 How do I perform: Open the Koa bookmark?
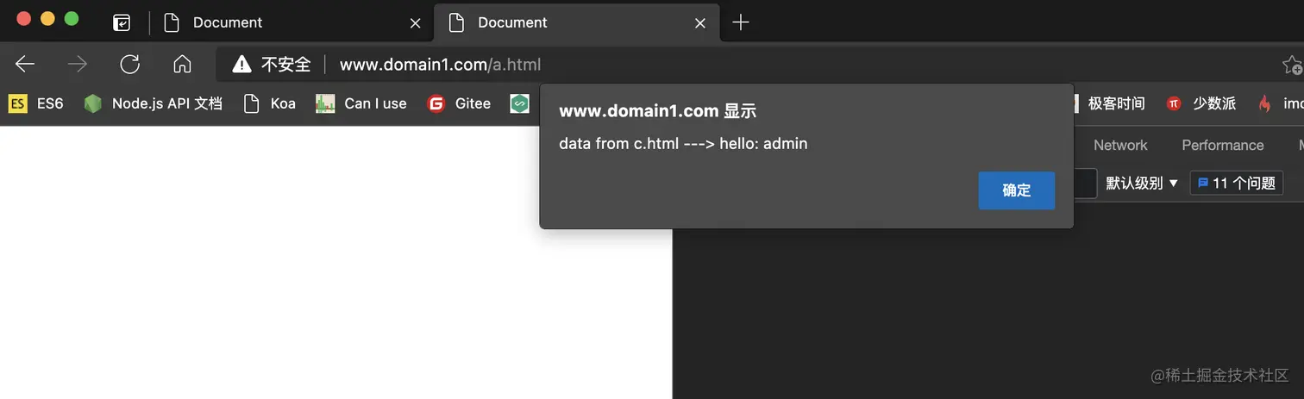click(x=269, y=103)
